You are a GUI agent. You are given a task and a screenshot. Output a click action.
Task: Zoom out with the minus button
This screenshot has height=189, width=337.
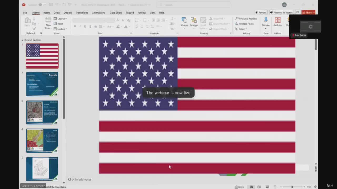(x=281, y=187)
